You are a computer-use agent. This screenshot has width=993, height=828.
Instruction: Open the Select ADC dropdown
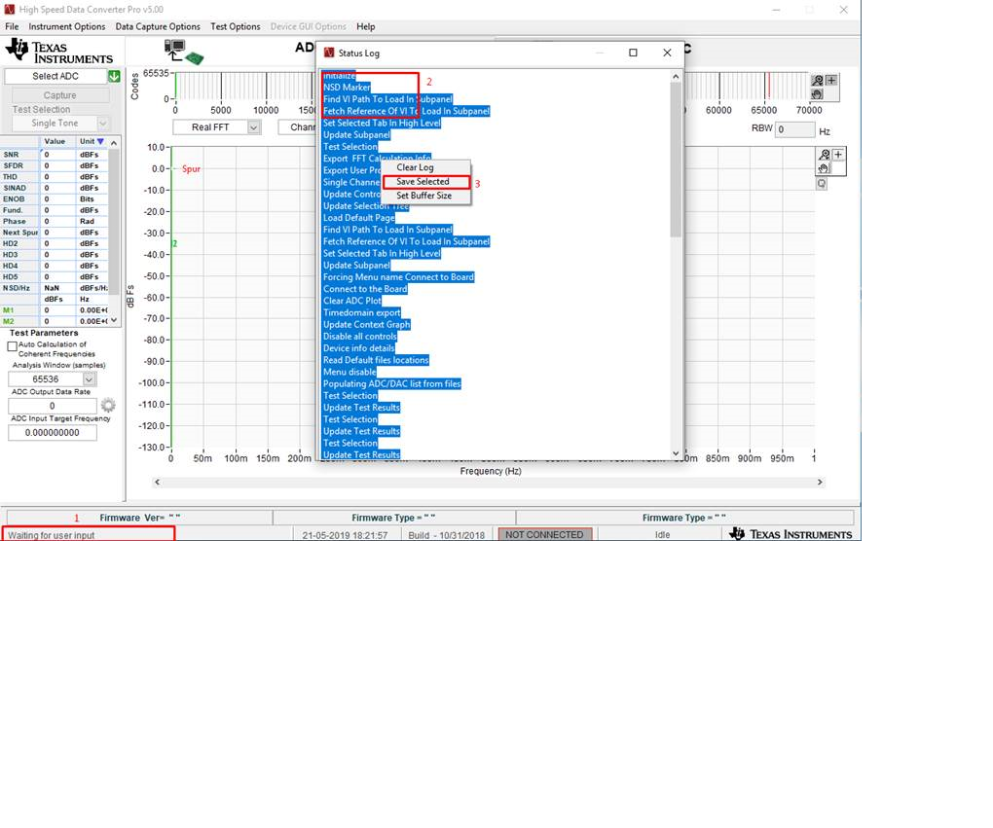click(55, 76)
